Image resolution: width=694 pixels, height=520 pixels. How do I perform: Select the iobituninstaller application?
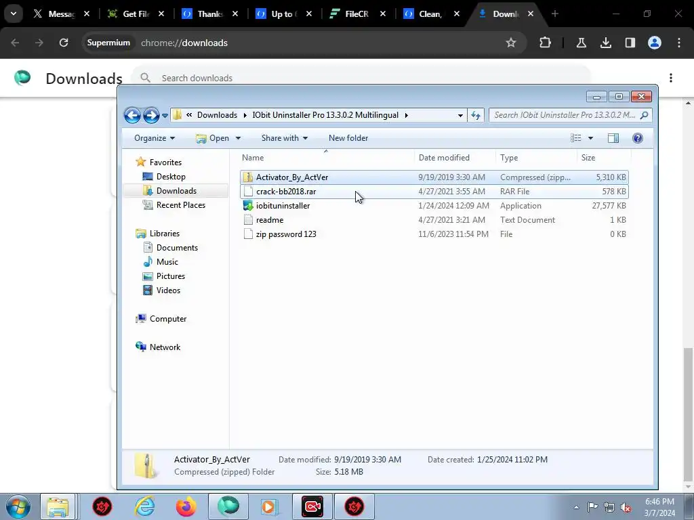click(x=434, y=206)
